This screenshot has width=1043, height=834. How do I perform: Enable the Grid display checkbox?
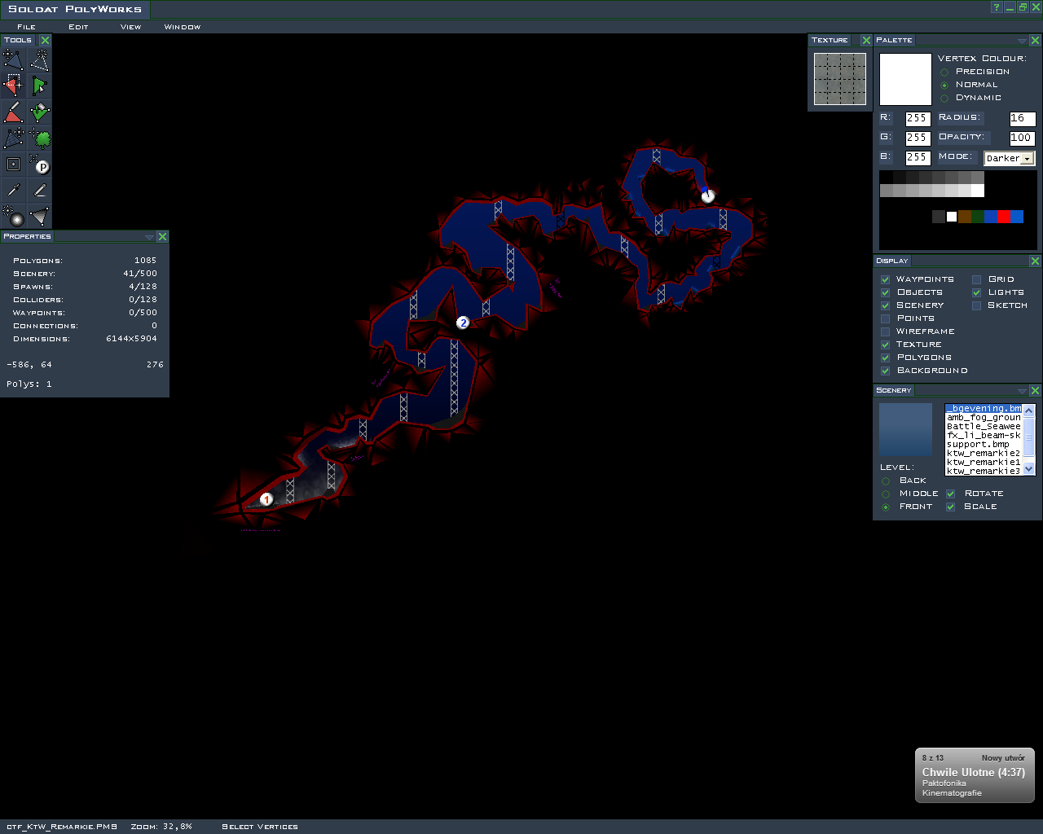pyautogui.click(x=976, y=279)
